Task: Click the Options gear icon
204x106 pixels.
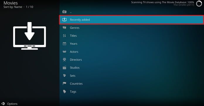Action: (x=3, y=104)
